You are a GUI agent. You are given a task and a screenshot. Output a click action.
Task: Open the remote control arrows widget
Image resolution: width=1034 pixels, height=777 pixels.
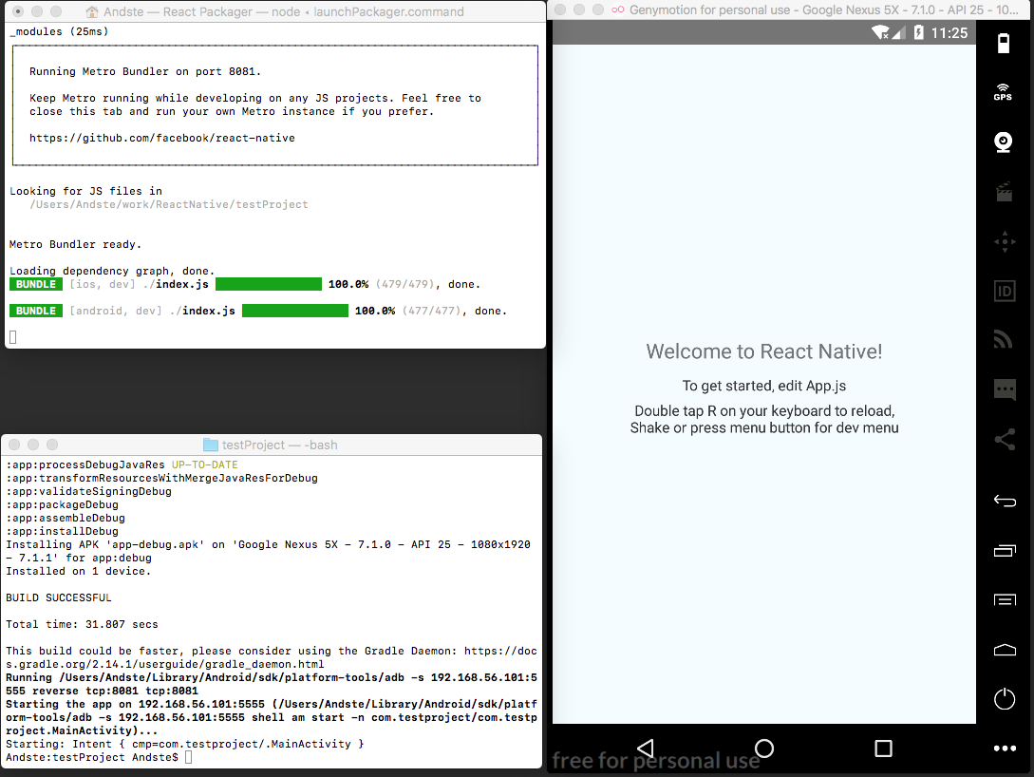tap(1005, 241)
